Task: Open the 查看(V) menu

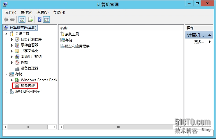Action: click(x=43, y=12)
